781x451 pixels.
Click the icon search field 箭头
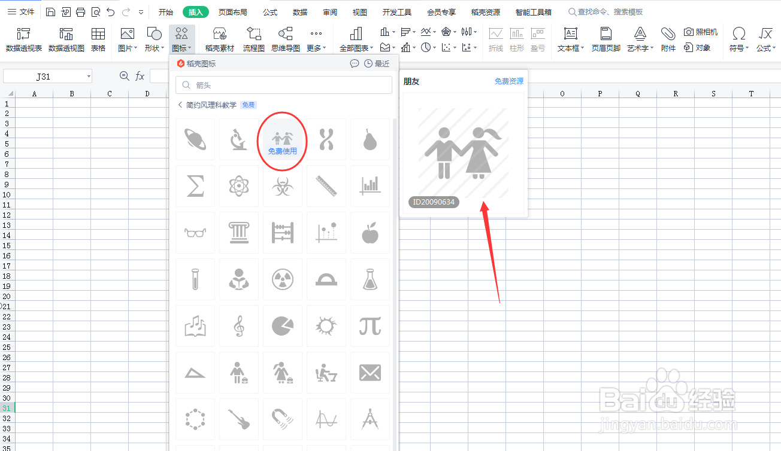284,85
